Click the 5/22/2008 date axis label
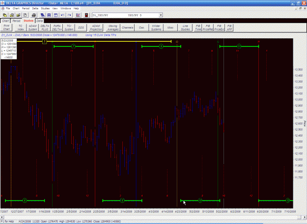The image size is (307, 224). [x=222, y=211]
